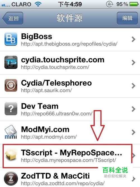Screen dimensions: 140x187
Task: Open Dev Team row chevron
Action: (x=134, y=109)
